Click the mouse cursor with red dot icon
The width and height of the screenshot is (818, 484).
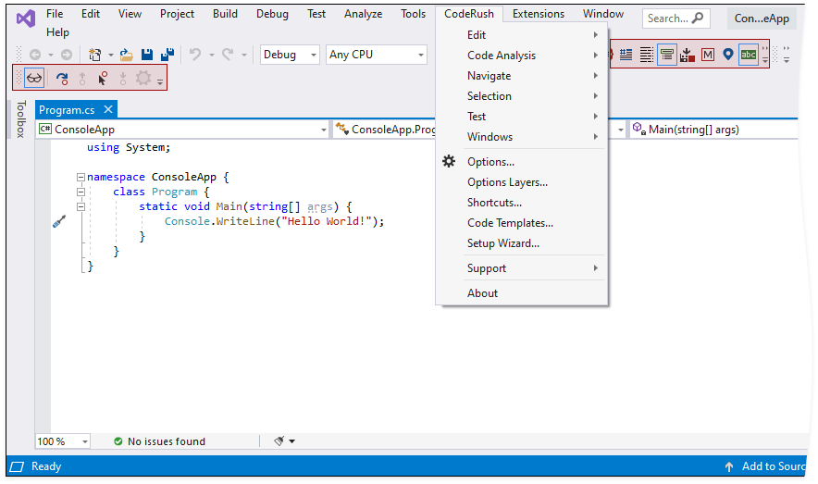pyautogui.click(x=103, y=79)
